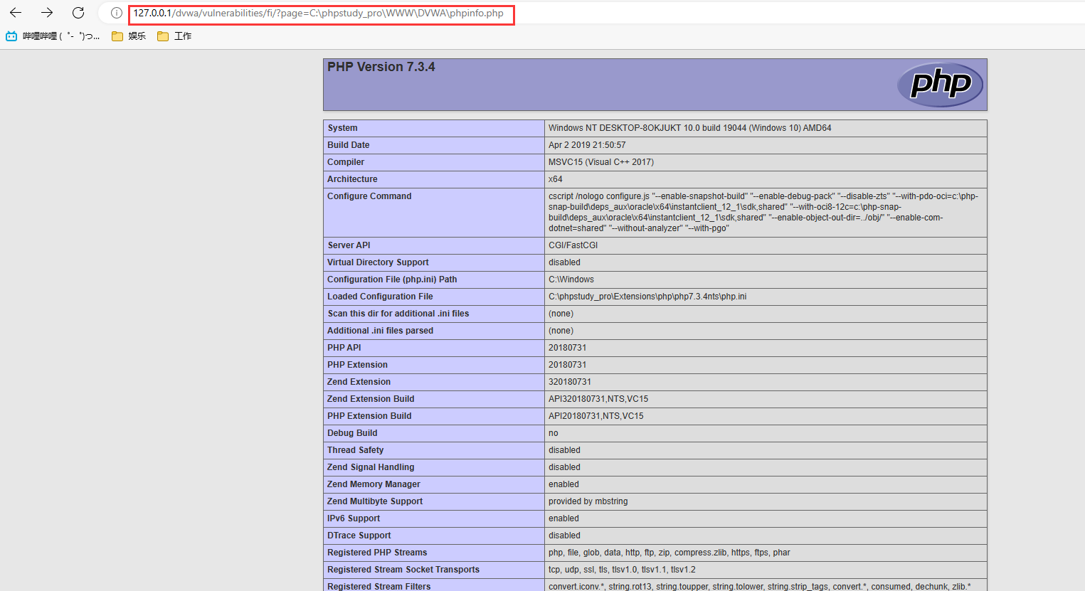Click the php7.3.4nts\php.ini path value
Image resolution: width=1085 pixels, height=591 pixels.
pyautogui.click(x=647, y=297)
